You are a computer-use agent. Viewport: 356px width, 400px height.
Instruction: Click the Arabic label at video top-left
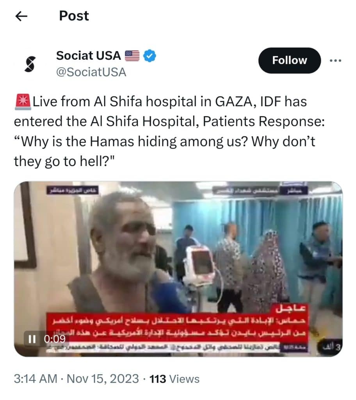pos(73,190)
